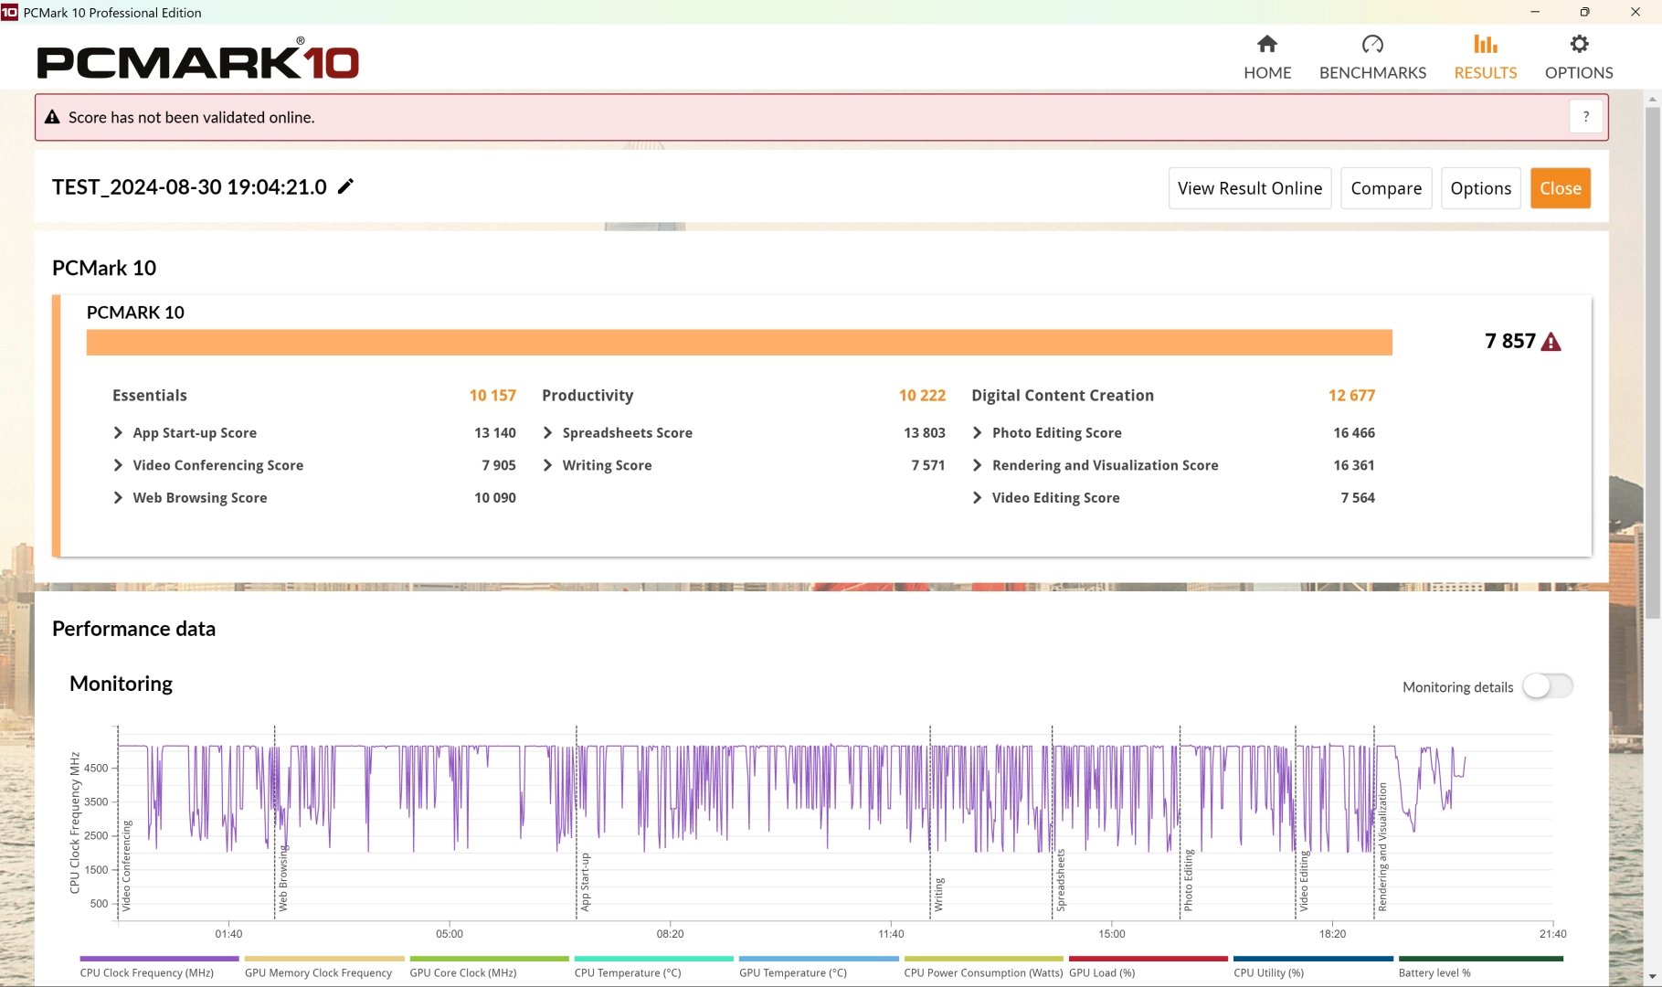Select GPU Memory Clock Frequency legend swatch
Viewport: 1662px width, 987px height.
point(324,959)
